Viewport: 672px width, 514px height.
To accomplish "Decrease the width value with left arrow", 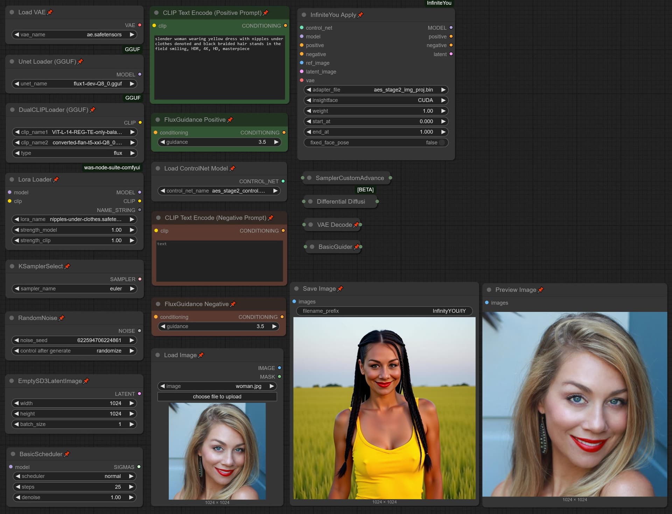I will coord(16,404).
